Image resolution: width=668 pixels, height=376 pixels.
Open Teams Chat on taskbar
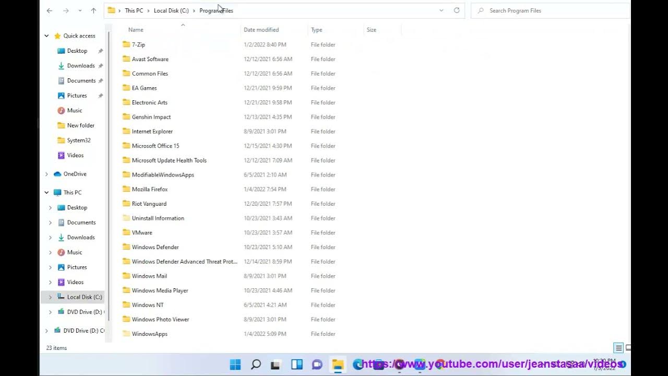[x=317, y=365]
